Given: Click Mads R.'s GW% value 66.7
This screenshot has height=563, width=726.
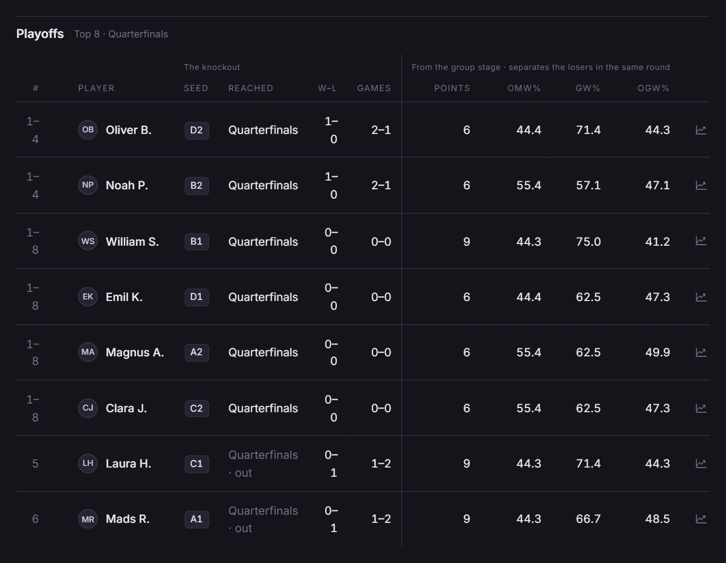Looking at the screenshot, I should 588,519.
